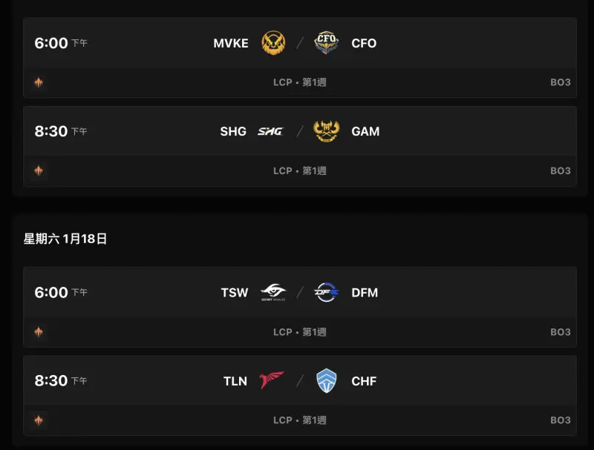Viewport: 594px width, 450px height.
Task: Open the MVKE team name link
Action: (231, 43)
